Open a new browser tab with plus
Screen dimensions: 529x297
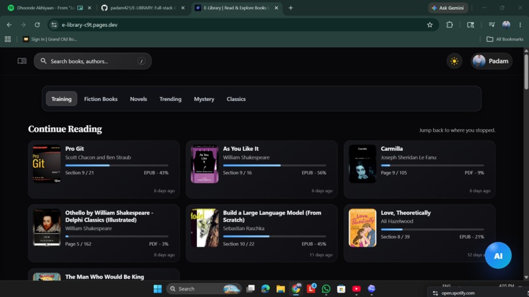click(291, 8)
